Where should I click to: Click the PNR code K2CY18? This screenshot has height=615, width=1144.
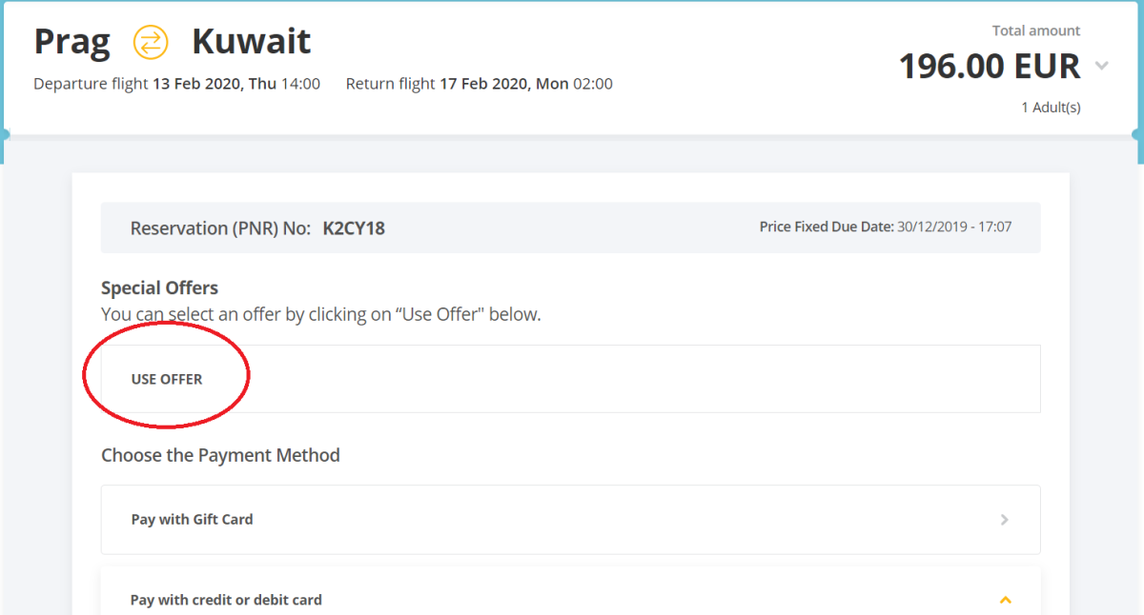pyautogui.click(x=354, y=228)
